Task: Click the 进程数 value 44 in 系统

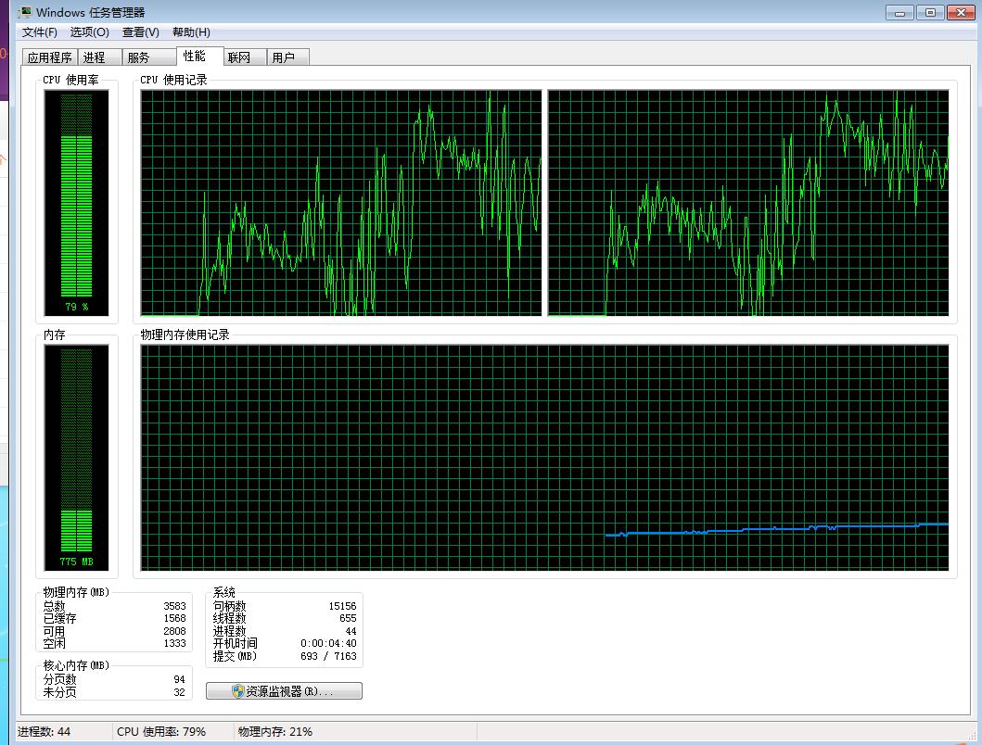Action: [351, 631]
